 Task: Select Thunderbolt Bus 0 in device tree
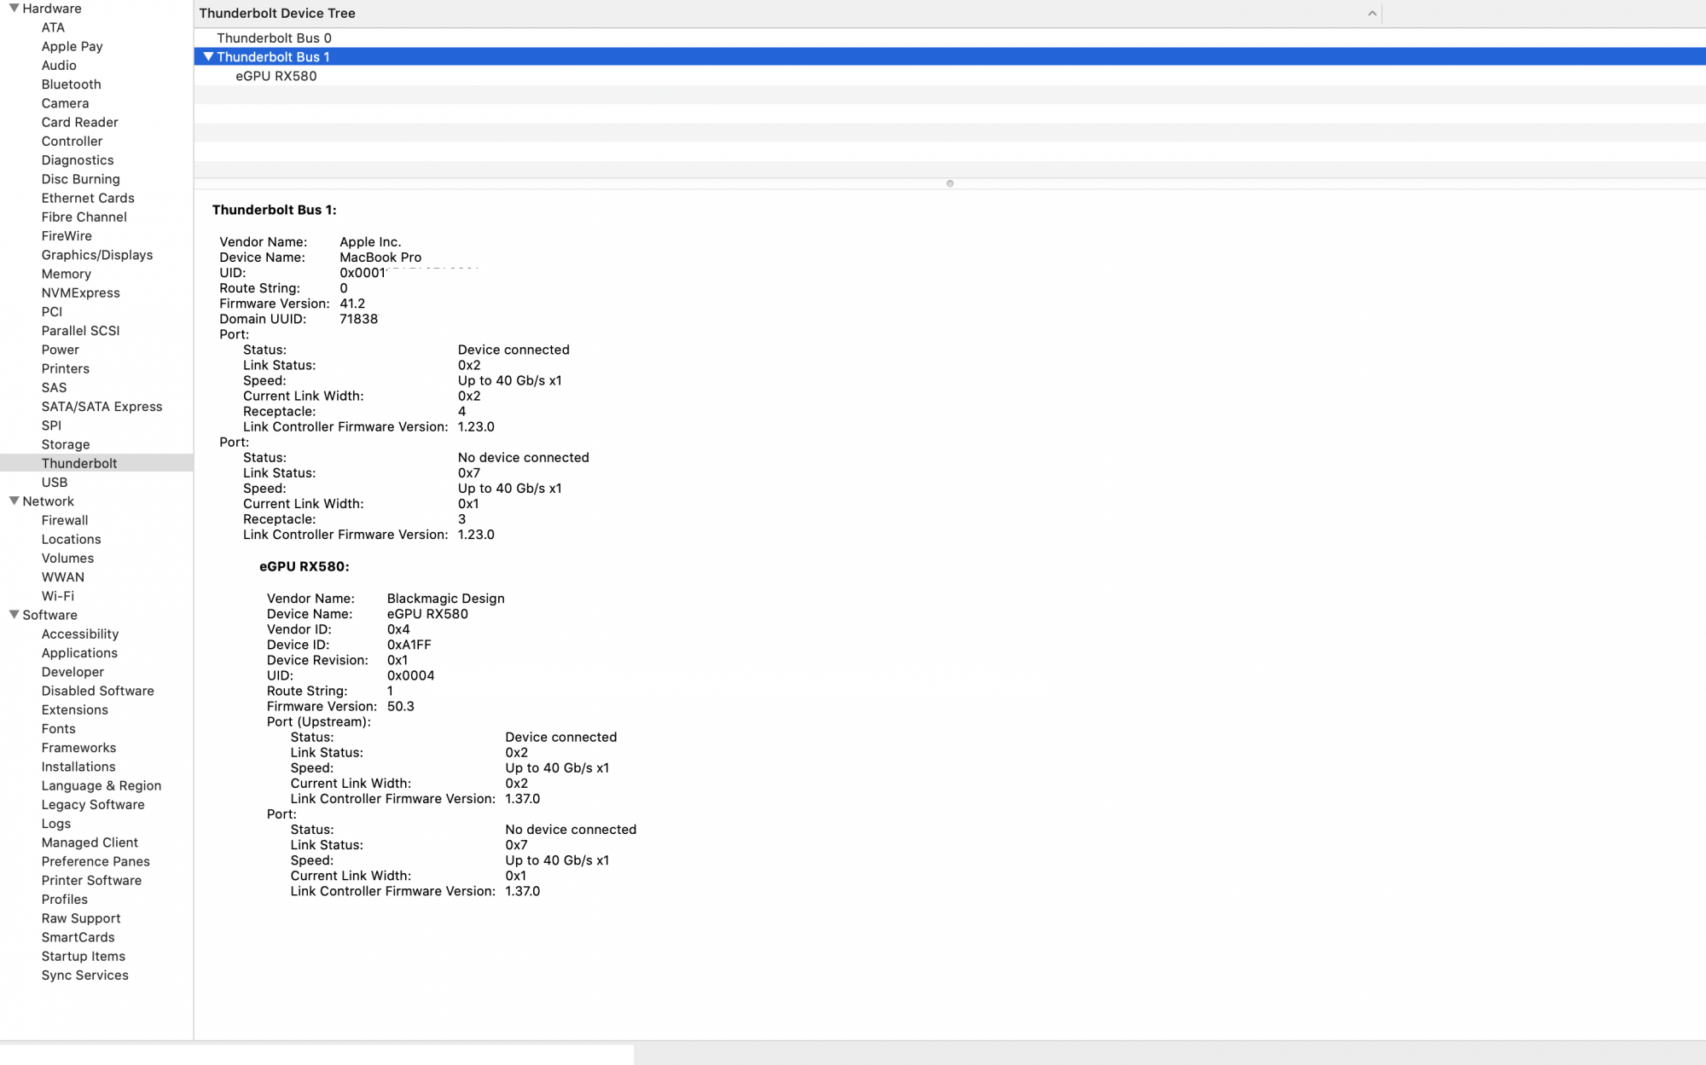point(274,37)
